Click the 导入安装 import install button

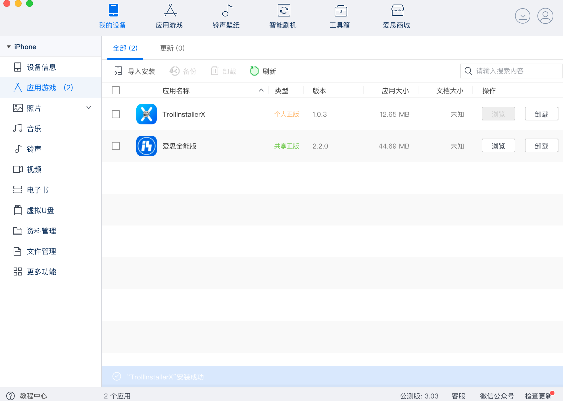(x=134, y=71)
